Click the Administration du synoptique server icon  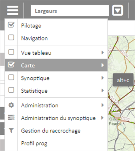(x=11, y=118)
